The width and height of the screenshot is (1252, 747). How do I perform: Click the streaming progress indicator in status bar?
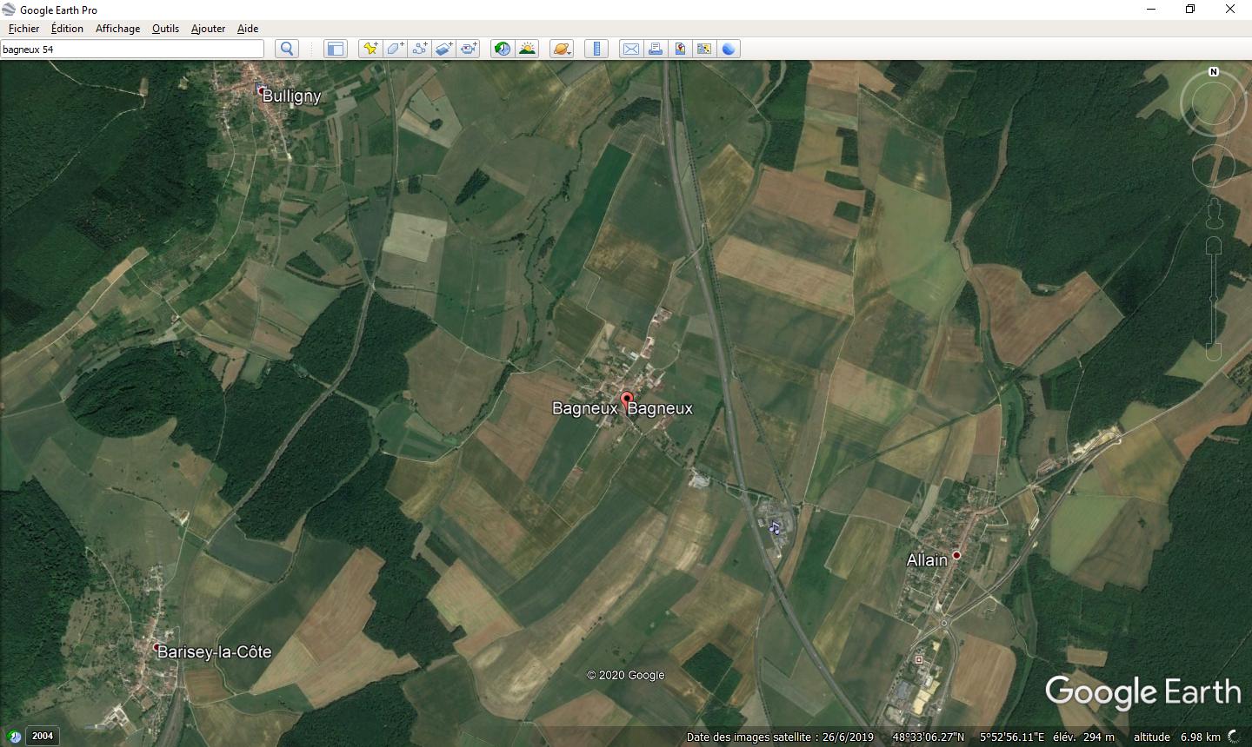click(x=1235, y=737)
